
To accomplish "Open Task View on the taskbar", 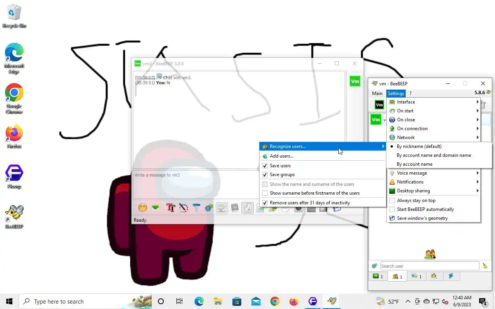I will tap(179, 301).
